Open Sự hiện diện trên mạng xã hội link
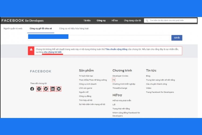 coord(92,104)
